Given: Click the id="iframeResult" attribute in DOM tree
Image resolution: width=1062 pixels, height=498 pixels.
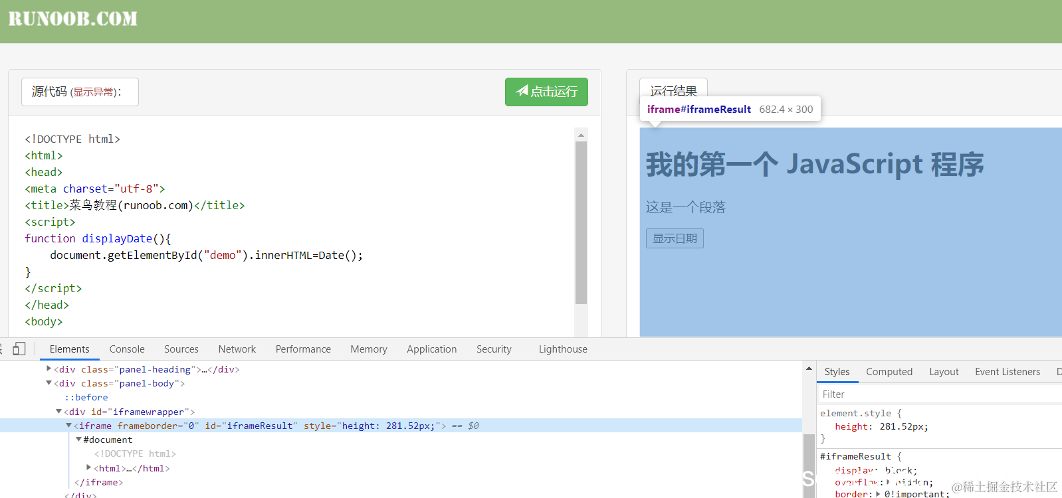Looking at the screenshot, I should pyautogui.click(x=251, y=426).
